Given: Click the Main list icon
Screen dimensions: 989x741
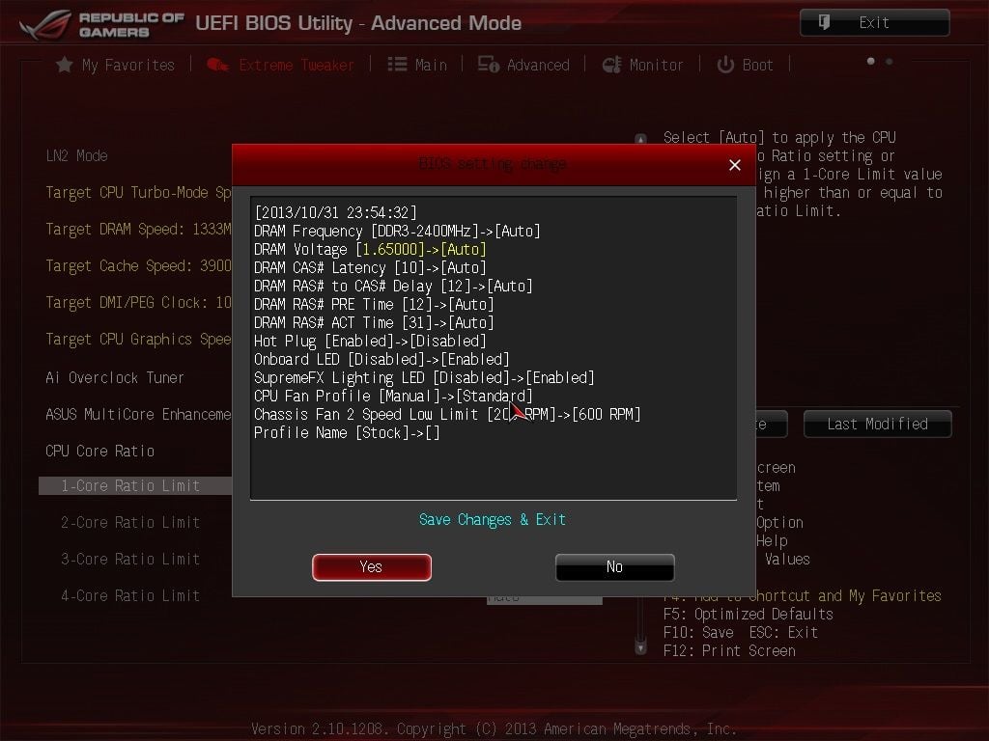Looking at the screenshot, I should [x=397, y=65].
